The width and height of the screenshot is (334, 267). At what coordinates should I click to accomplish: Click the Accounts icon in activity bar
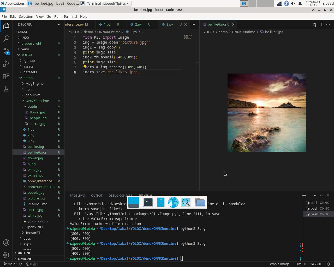6,242
